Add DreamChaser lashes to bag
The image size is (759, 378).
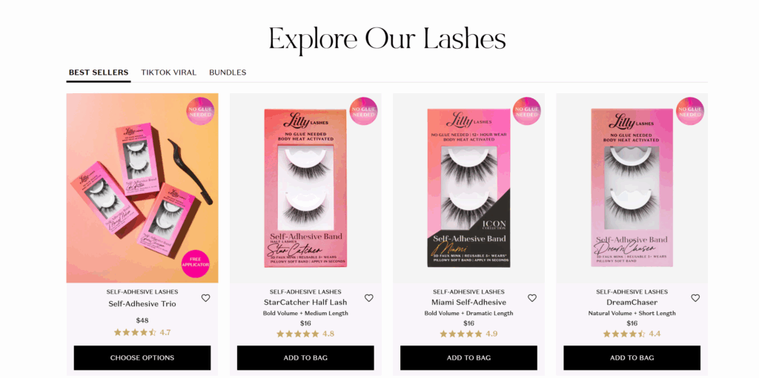click(632, 358)
